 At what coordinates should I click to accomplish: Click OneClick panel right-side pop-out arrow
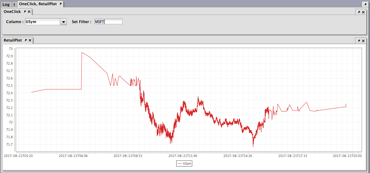359,12
